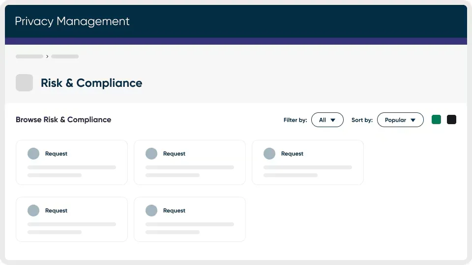Open the "All" filter dropdown

[x=327, y=120]
